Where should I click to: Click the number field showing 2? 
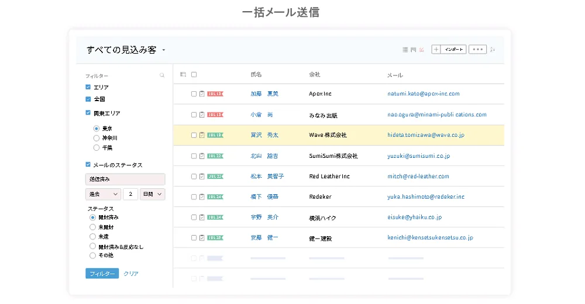click(130, 194)
